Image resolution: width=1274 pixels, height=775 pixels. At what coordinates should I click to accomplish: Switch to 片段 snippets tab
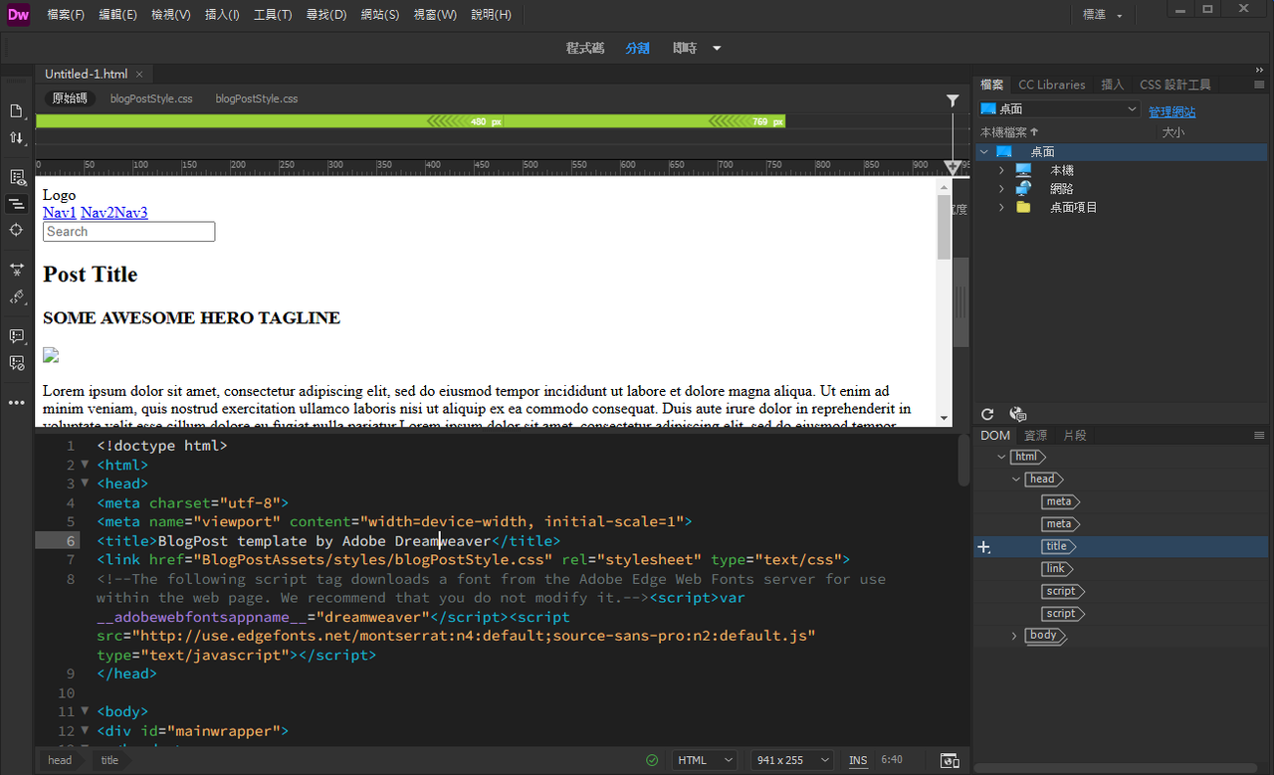pos(1075,435)
